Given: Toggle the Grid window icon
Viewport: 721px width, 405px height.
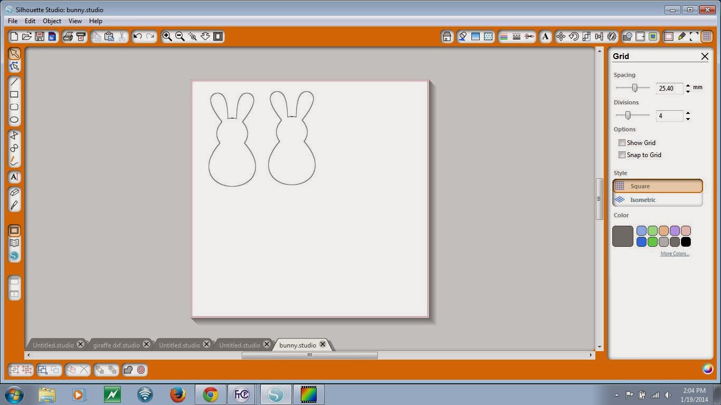Looking at the screenshot, I should [707, 36].
